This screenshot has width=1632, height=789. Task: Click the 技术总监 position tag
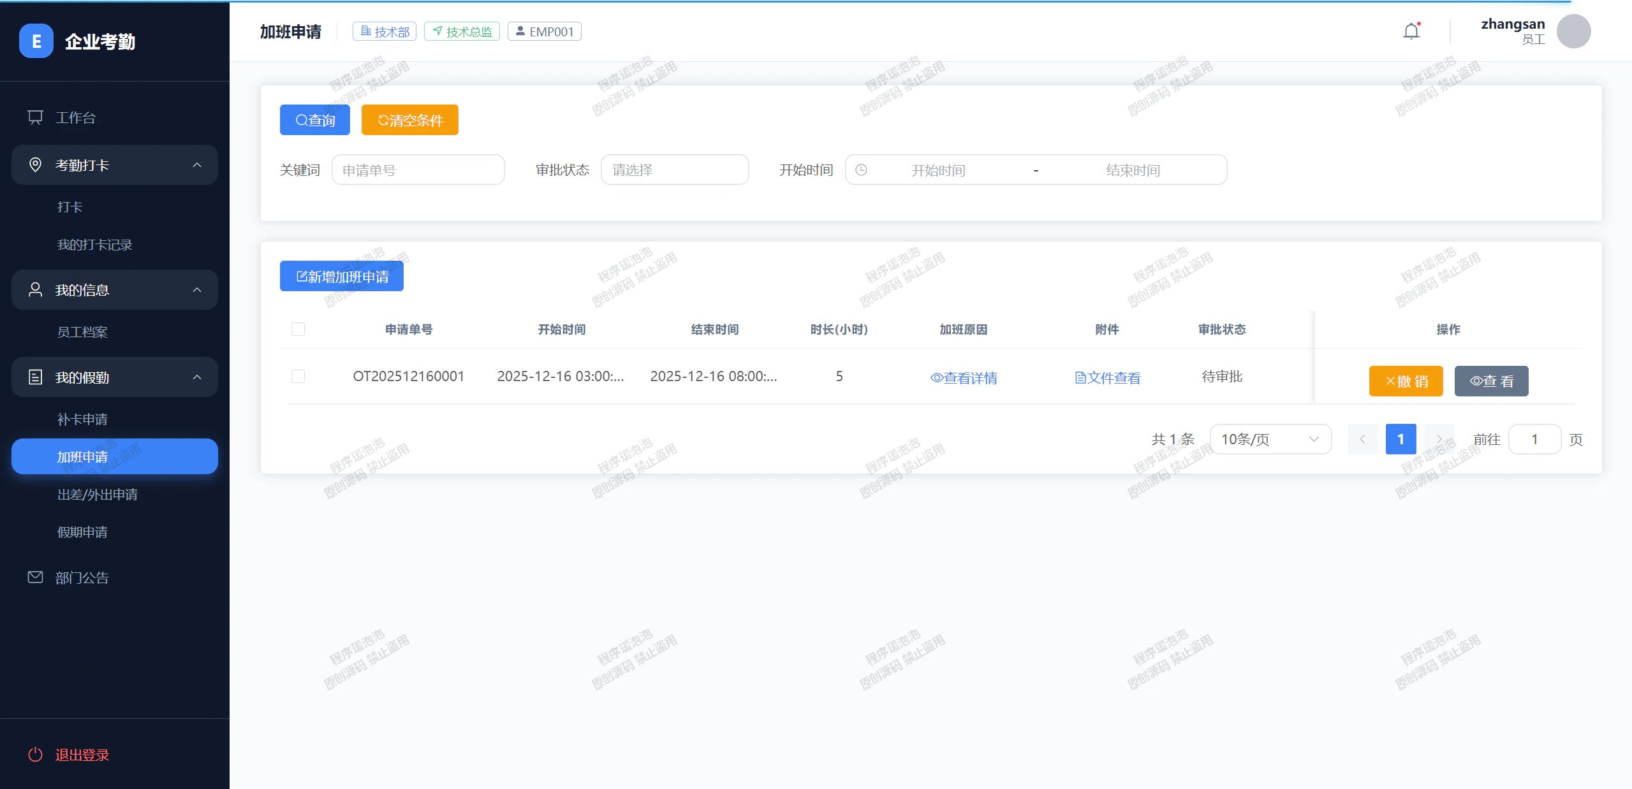[462, 31]
